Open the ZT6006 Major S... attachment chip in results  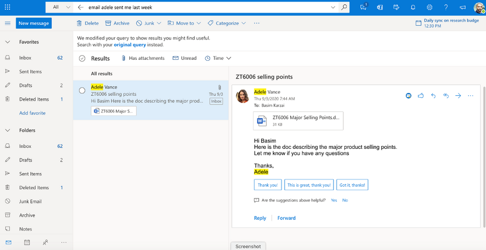pos(114,111)
